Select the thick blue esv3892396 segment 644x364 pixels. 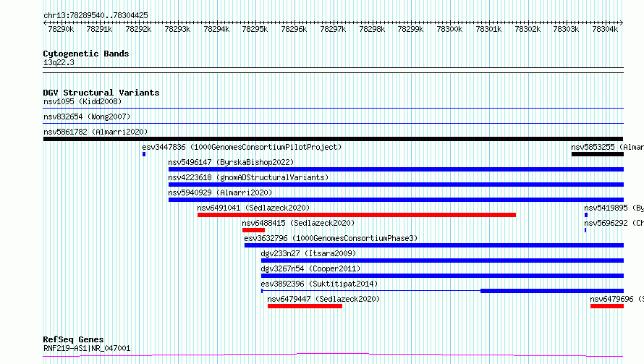[552, 291]
